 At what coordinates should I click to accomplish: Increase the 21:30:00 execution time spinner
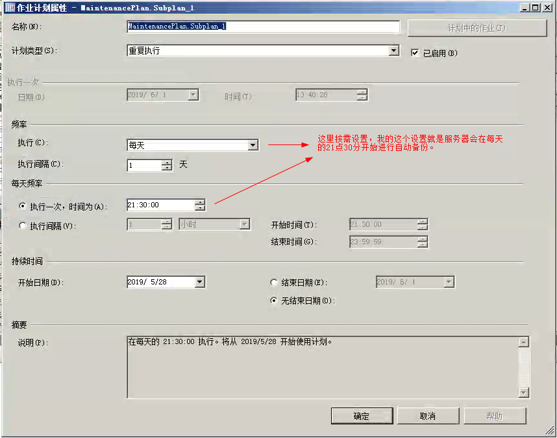199,202
